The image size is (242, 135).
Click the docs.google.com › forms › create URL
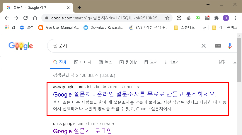click(x=83, y=124)
